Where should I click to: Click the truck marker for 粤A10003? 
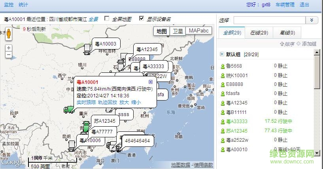[87, 49]
